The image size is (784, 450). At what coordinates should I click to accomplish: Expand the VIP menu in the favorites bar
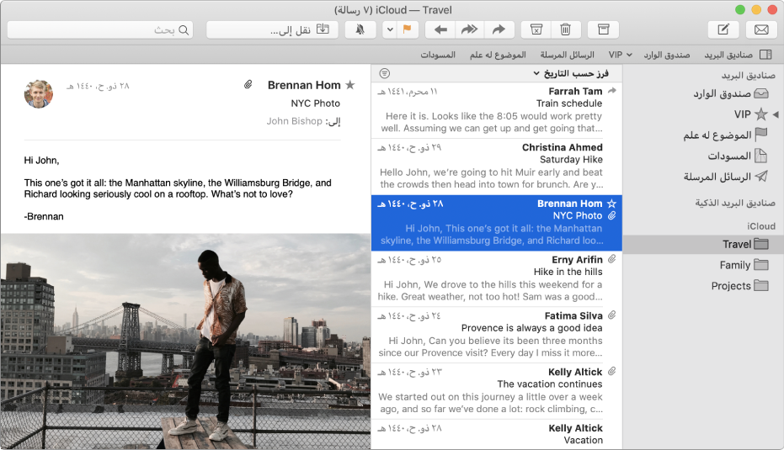coord(620,55)
